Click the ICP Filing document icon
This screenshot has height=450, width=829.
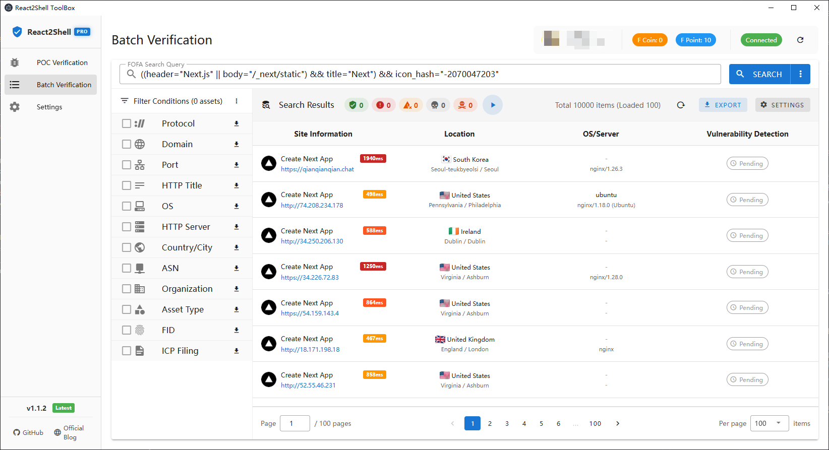pos(140,351)
